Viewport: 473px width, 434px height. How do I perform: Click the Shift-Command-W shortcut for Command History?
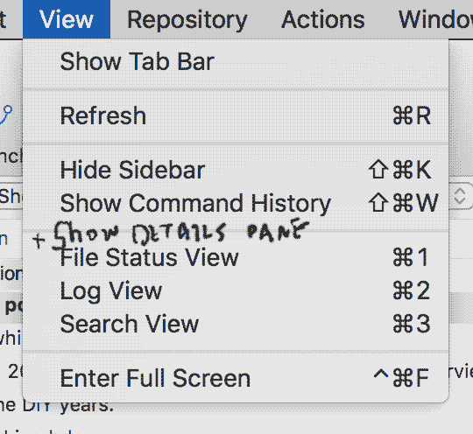[404, 203]
